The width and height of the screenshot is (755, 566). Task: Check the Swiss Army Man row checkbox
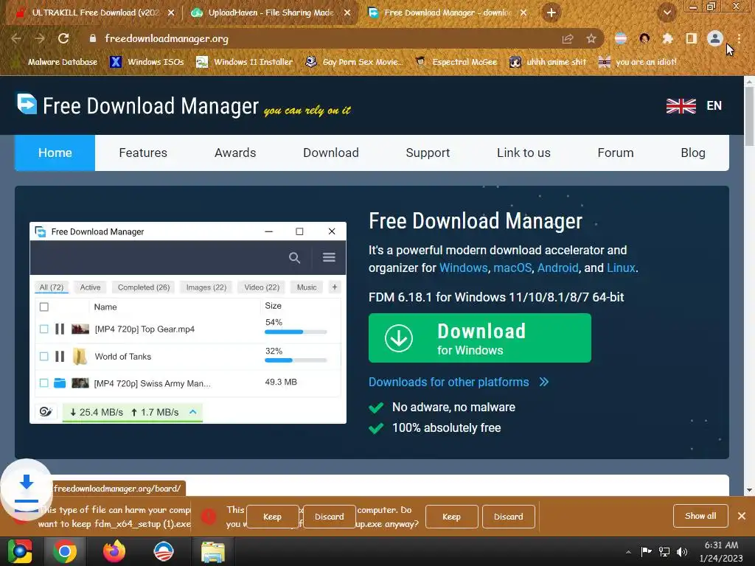pos(44,382)
